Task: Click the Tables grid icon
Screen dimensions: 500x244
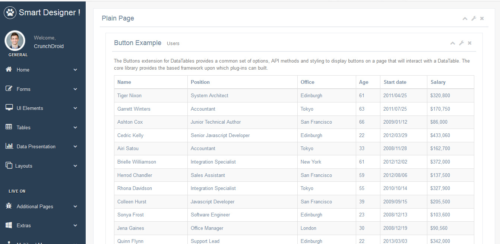Action: click(x=9, y=127)
